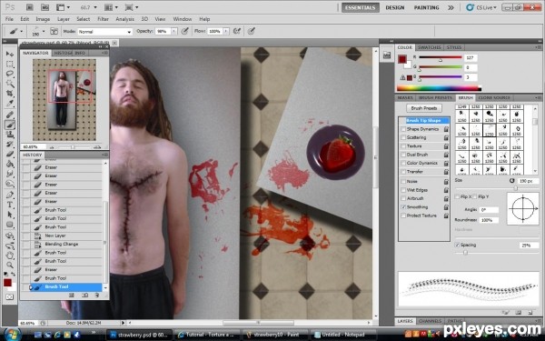The width and height of the screenshot is (545, 341).
Task: Open the Opacity slider dropdown arrow
Action: click(174, 31)
